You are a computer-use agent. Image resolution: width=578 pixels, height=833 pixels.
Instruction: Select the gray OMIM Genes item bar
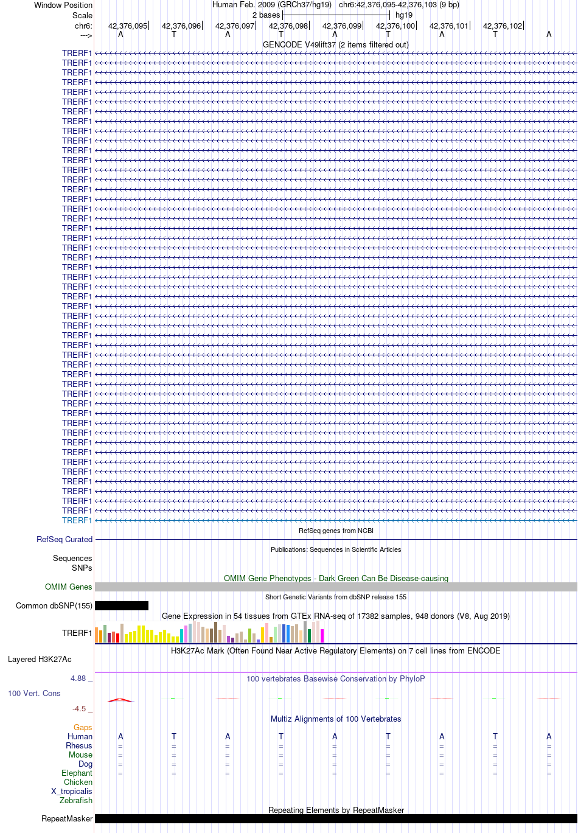336,587
